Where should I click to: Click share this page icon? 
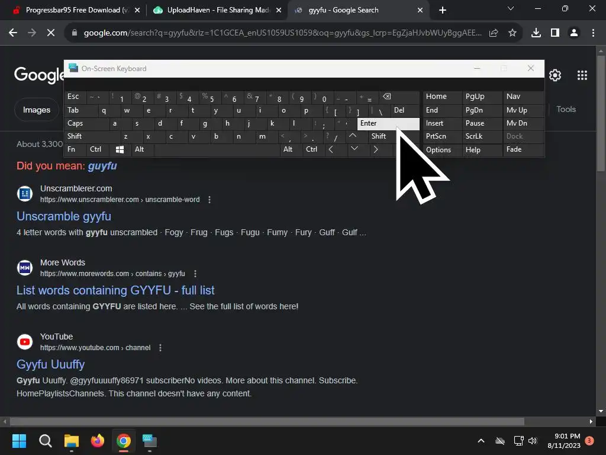(494, 33)
